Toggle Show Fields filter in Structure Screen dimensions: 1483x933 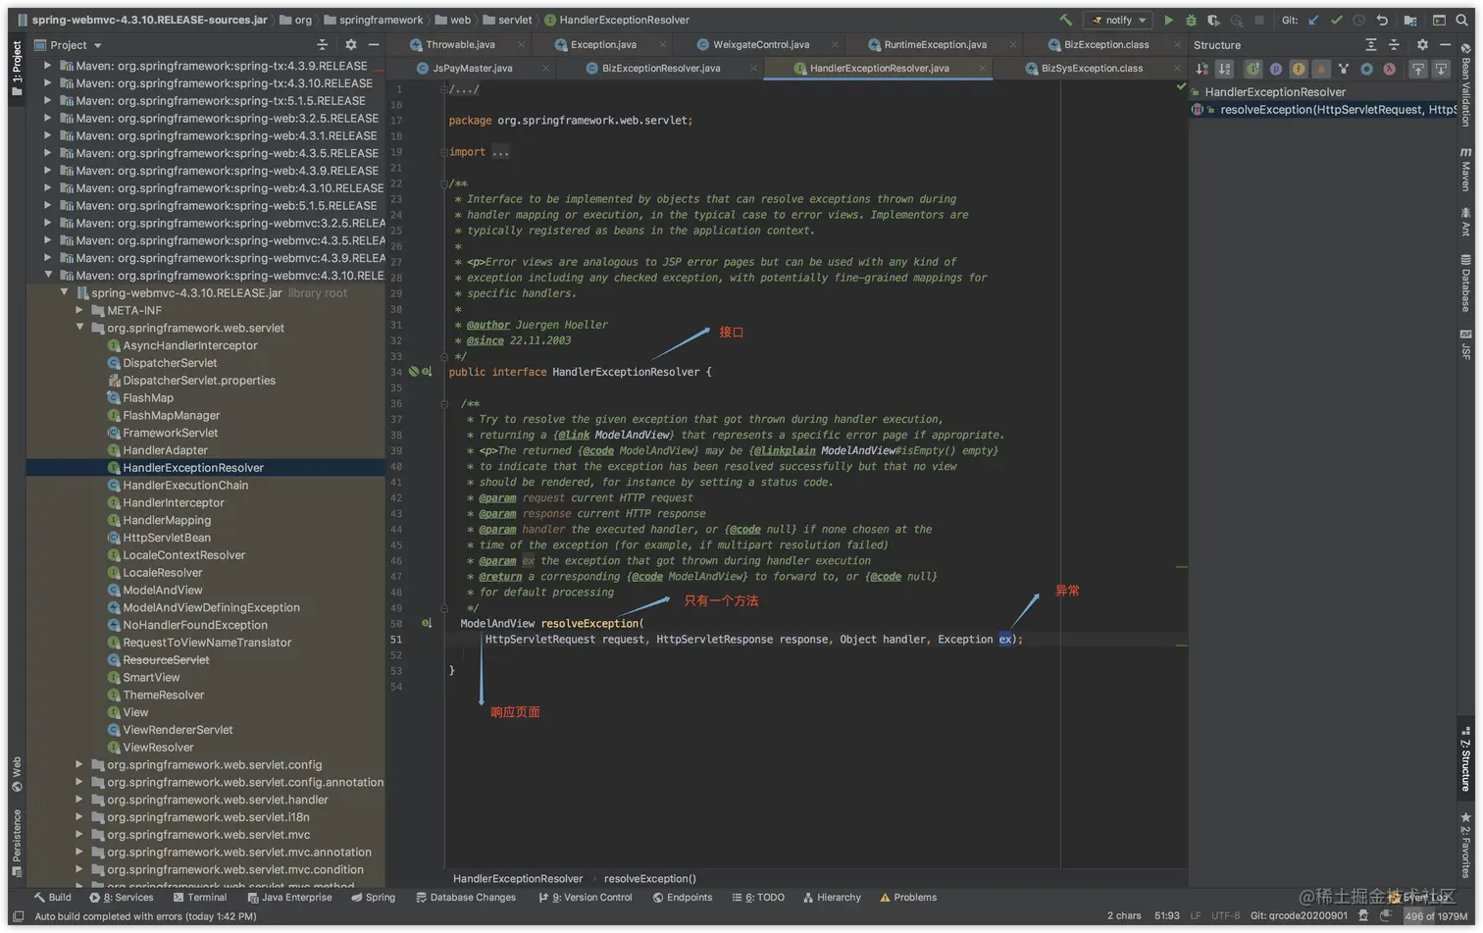pyautogui.click(x=1298, y=69)
